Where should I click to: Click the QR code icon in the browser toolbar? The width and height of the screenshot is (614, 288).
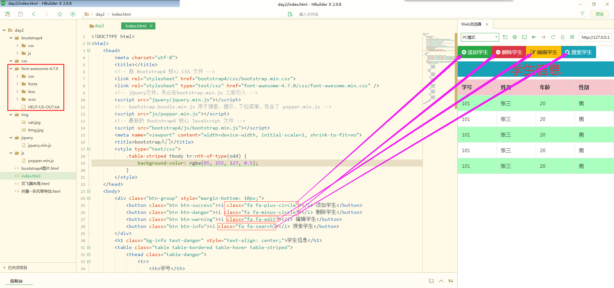(572, 37)
